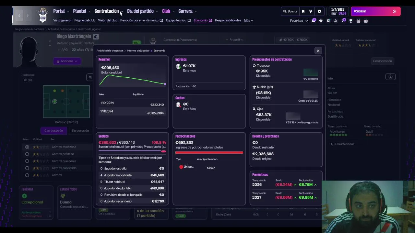This screenshot has width=415, height=233.
Task: Go to Actividad de traspasos popup breadcrumb
Action: tap(110, 51)
